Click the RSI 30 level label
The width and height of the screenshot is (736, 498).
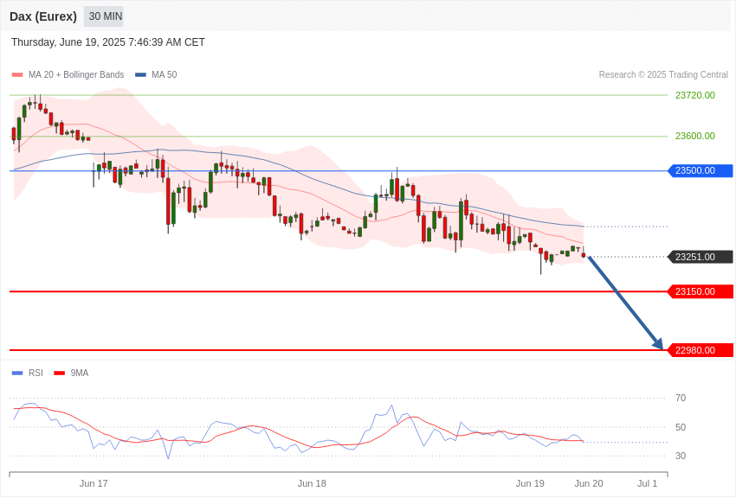pos(681,456)
